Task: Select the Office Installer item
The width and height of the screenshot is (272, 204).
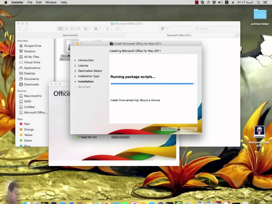Action: pyautogui.click(x=121, y=137)
